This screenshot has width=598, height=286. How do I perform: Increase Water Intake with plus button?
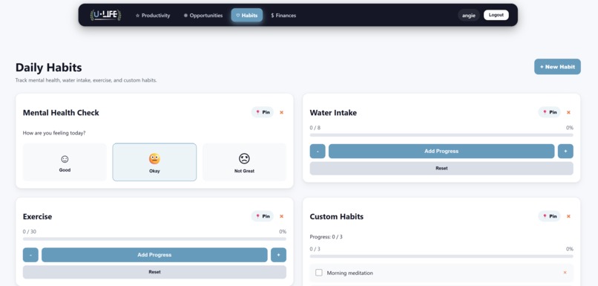(x=565, y=152)
